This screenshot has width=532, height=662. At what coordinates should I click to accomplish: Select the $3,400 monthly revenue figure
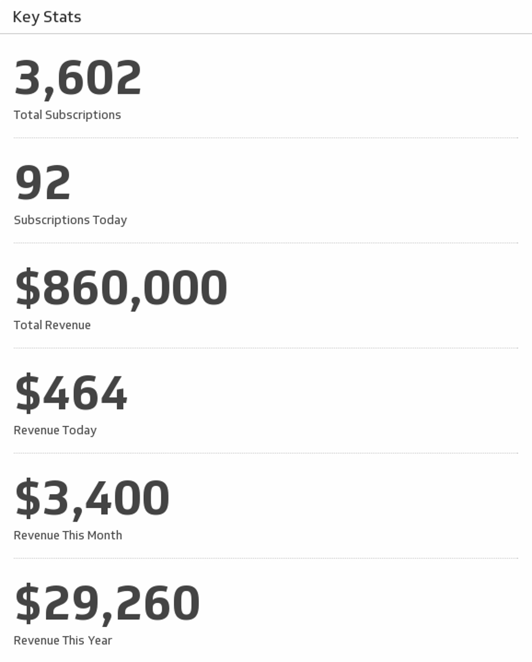tap(92, 498)
